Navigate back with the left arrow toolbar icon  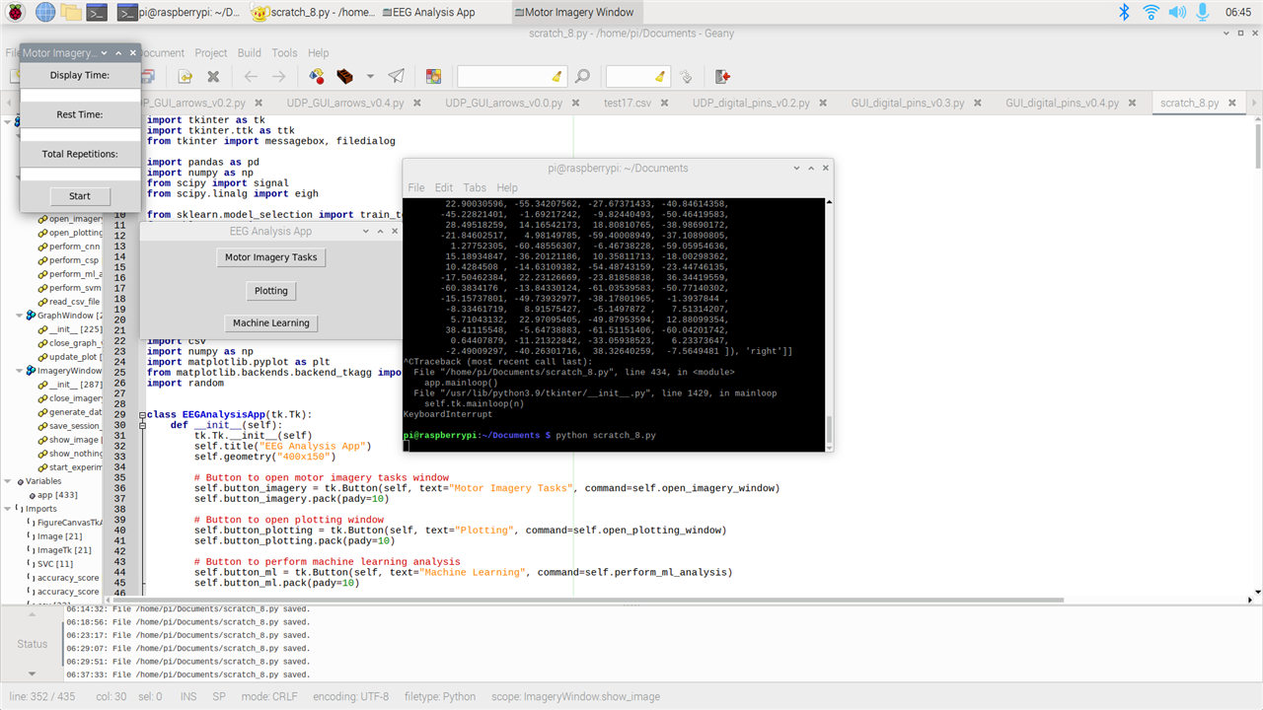(251, 76)
